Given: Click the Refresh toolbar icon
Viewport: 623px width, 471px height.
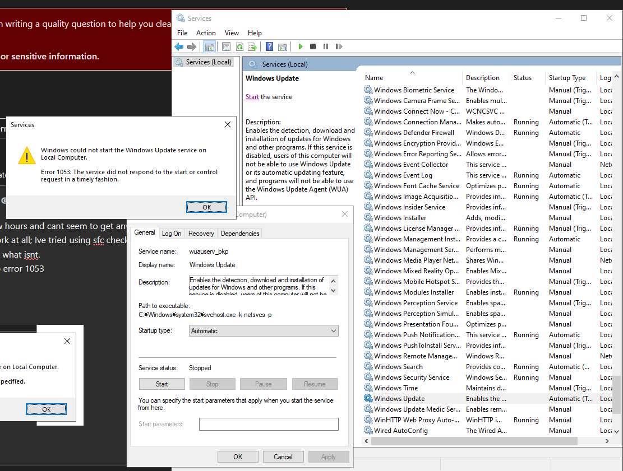Looking at the screenshot, I should tap(239, 47).
